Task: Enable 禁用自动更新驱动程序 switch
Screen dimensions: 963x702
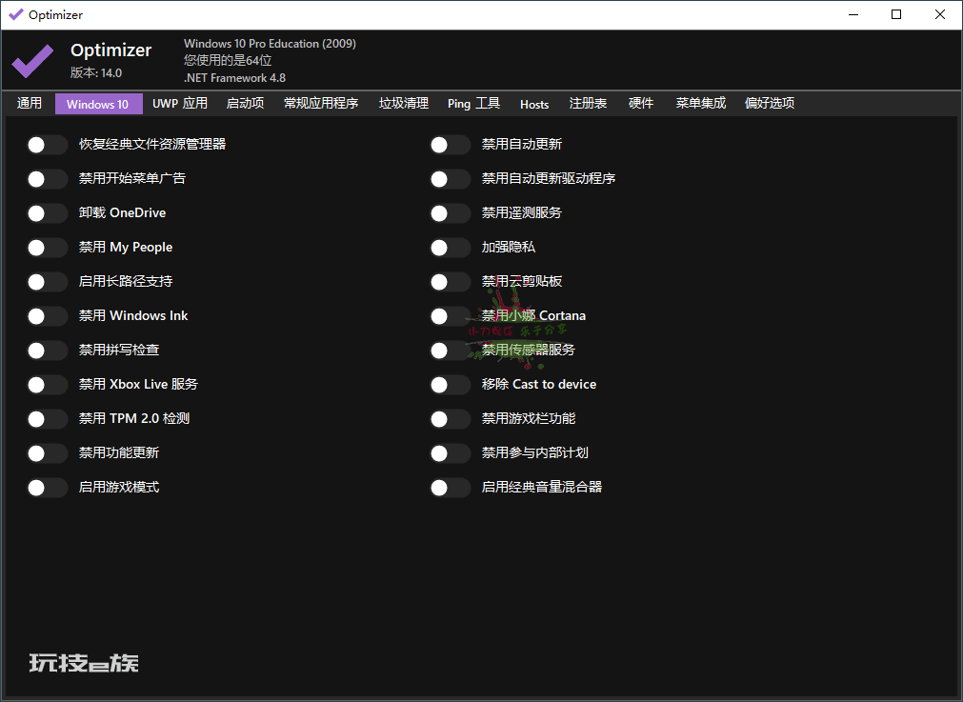Action: [x=451, y=179]
